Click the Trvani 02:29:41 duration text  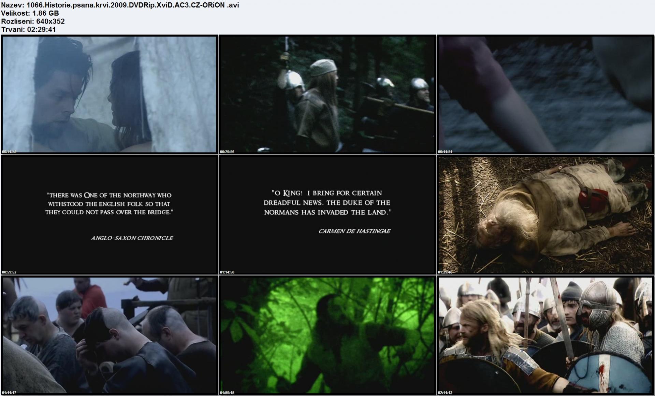coord(28,30)
